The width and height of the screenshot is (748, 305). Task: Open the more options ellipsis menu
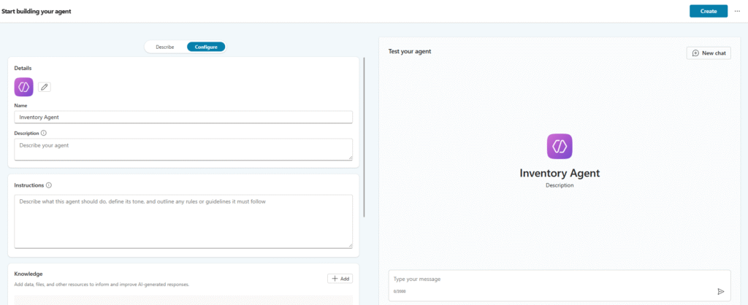click(x=737, y=11)
